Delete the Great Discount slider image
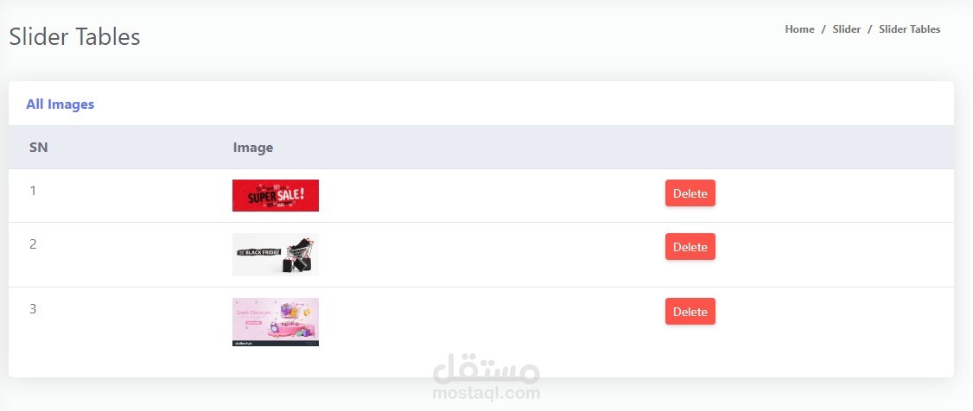The height and width of the screenshot is (411, 973). (690, 311)
